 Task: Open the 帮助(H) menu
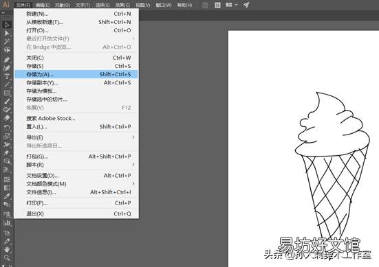pos(184,5)
